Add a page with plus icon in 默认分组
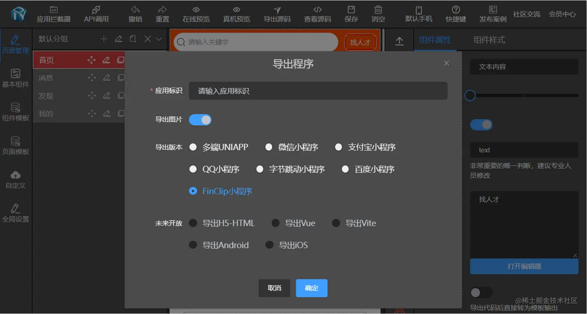This screenshot has height=314, width=587. [104, 39]
